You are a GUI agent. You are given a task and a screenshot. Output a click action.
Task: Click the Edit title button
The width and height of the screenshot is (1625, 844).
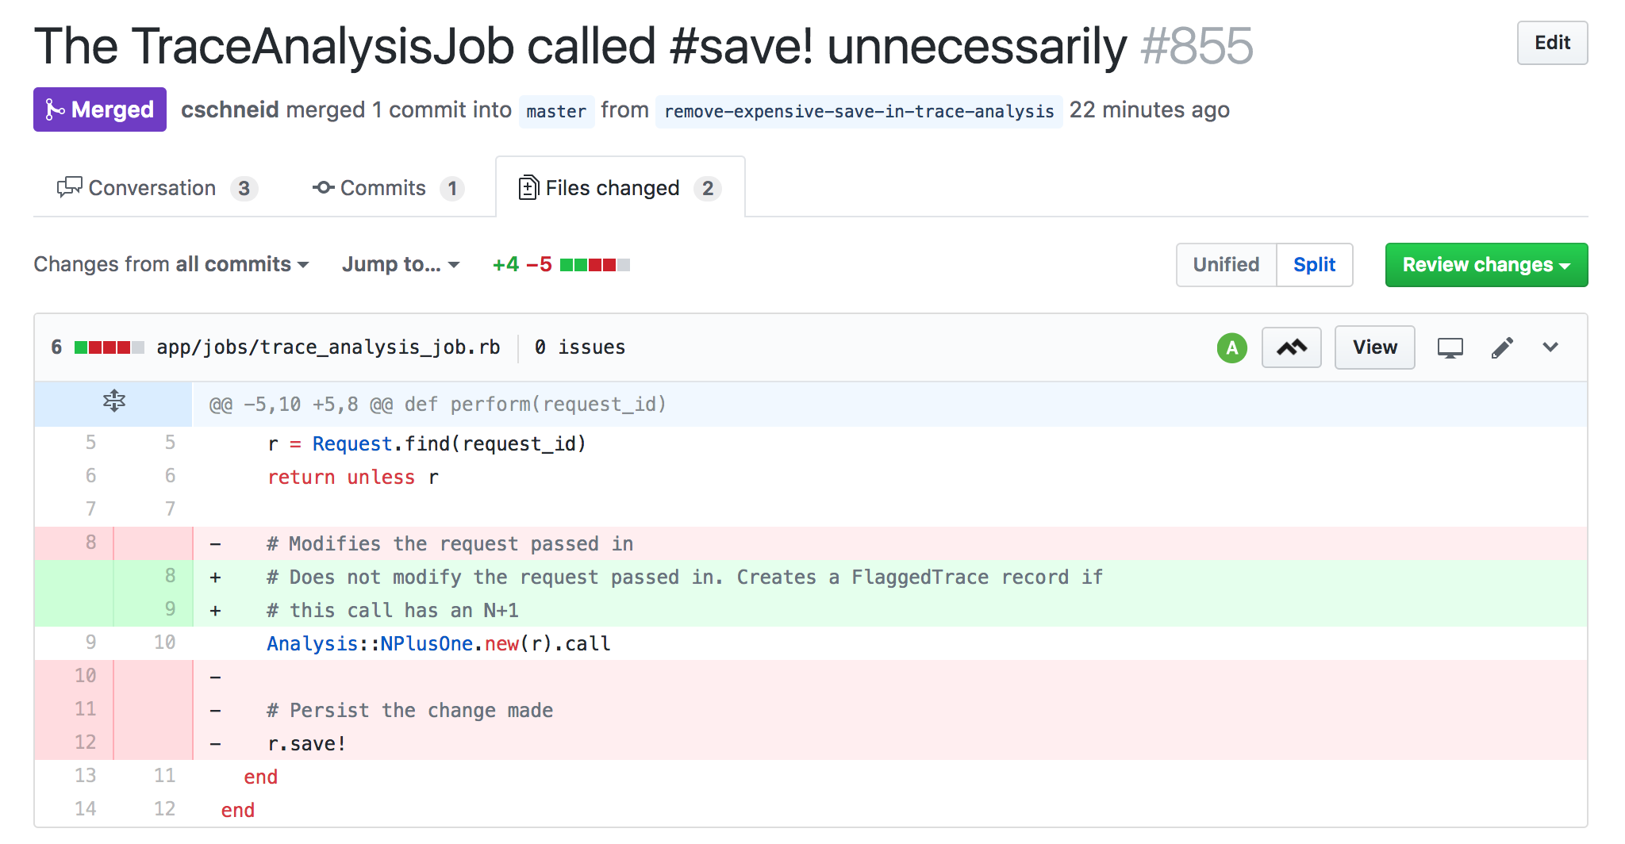[x=1552, y=43]
